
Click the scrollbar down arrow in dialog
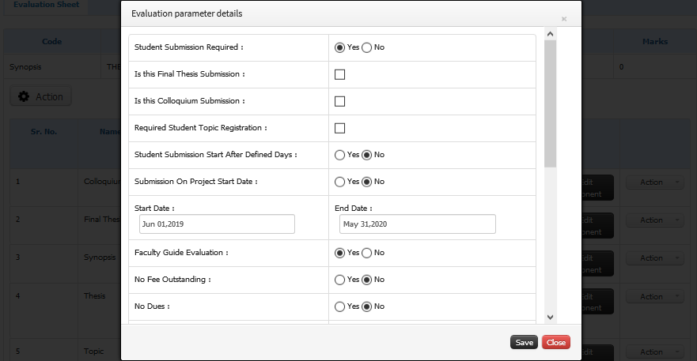[551, 317]
